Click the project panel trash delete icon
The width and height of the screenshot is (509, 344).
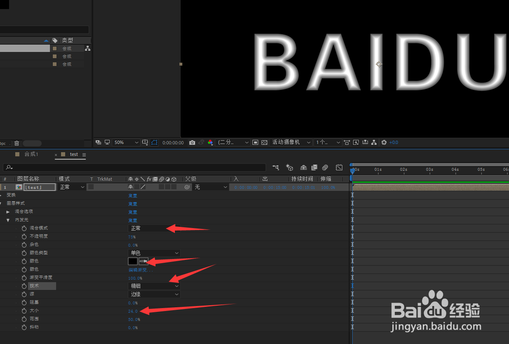coord(16,143)
